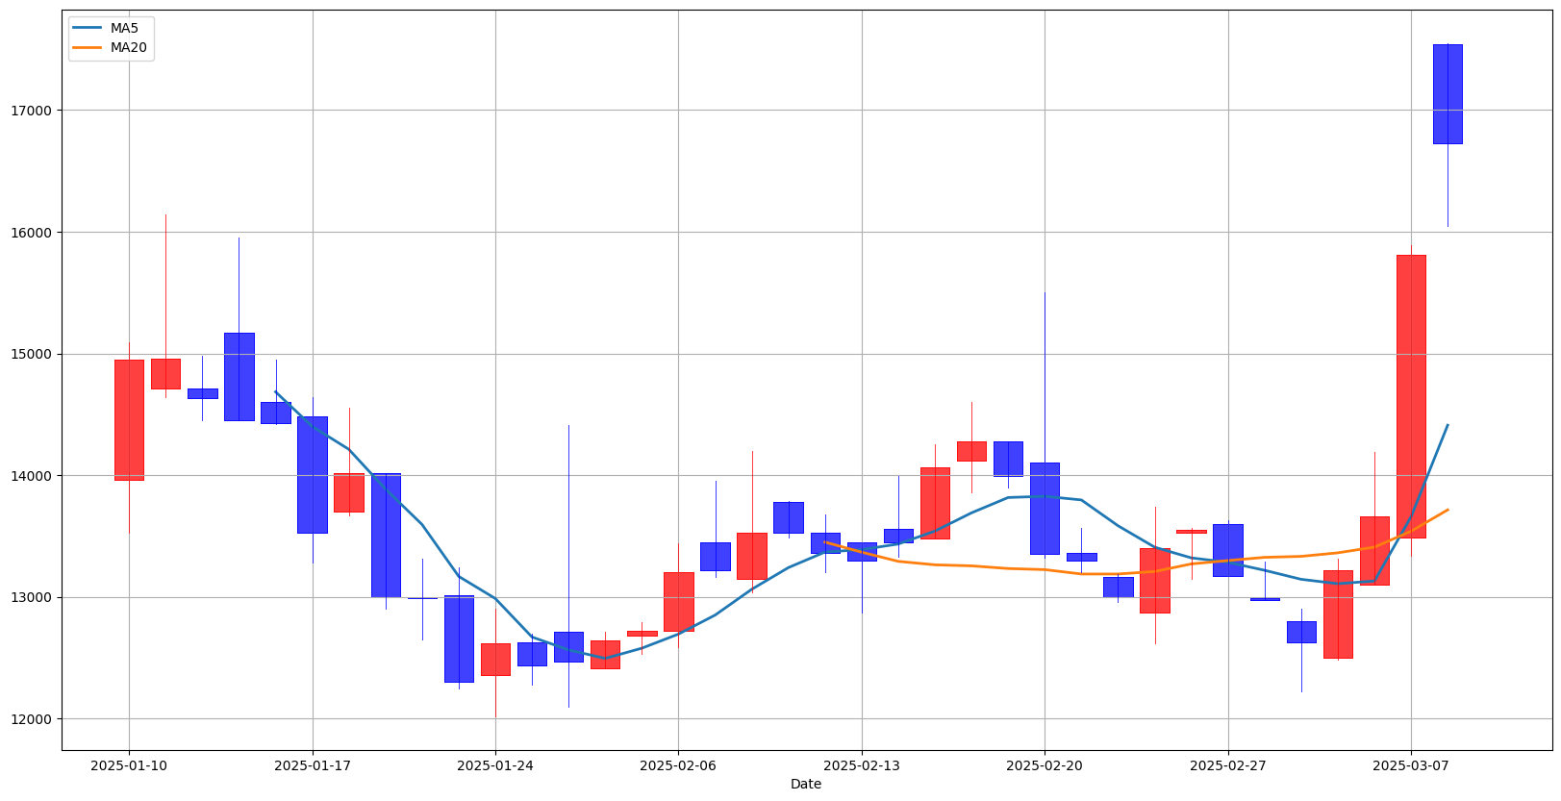Select the 2025-01-17 date tick label
The width and height of the screenshot is (1561, 801).
[x=312, y=765]
